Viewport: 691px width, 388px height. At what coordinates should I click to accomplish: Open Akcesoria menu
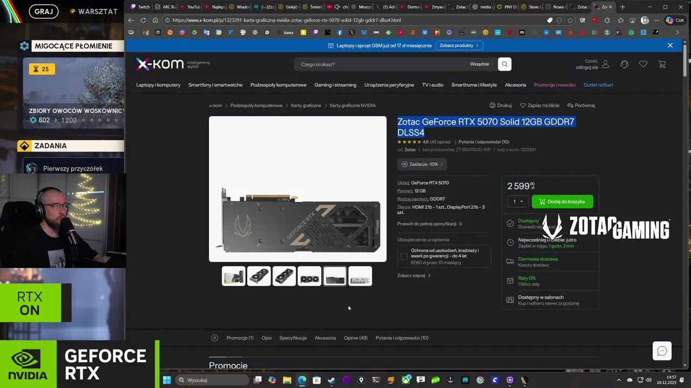pos(516,85)
